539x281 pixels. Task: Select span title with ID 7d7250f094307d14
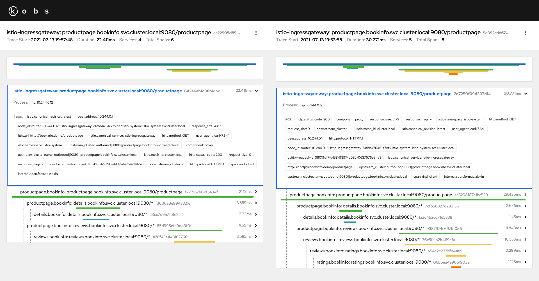click(367, 94)
